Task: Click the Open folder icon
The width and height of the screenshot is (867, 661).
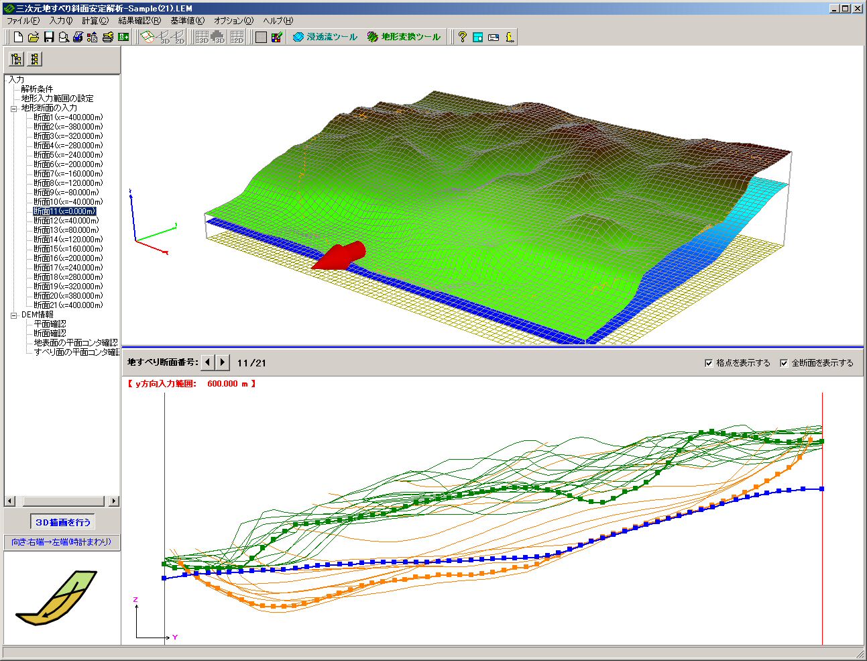Action: (34, 38)
